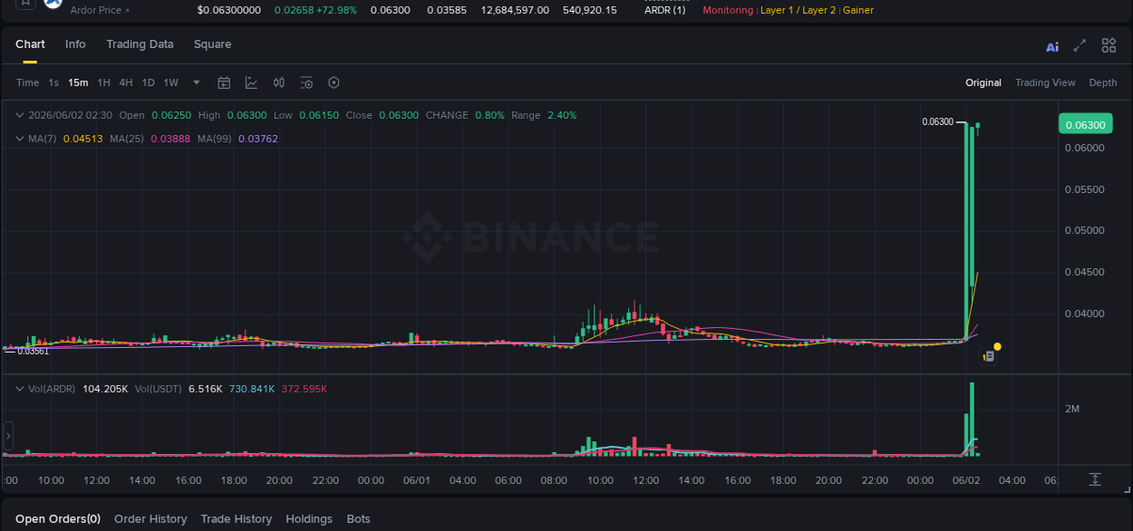Collapse the Vol(ARDR) indicator legend
Image resolution: width=1133 pixels, height=531 pixels.
coord(20,389)
